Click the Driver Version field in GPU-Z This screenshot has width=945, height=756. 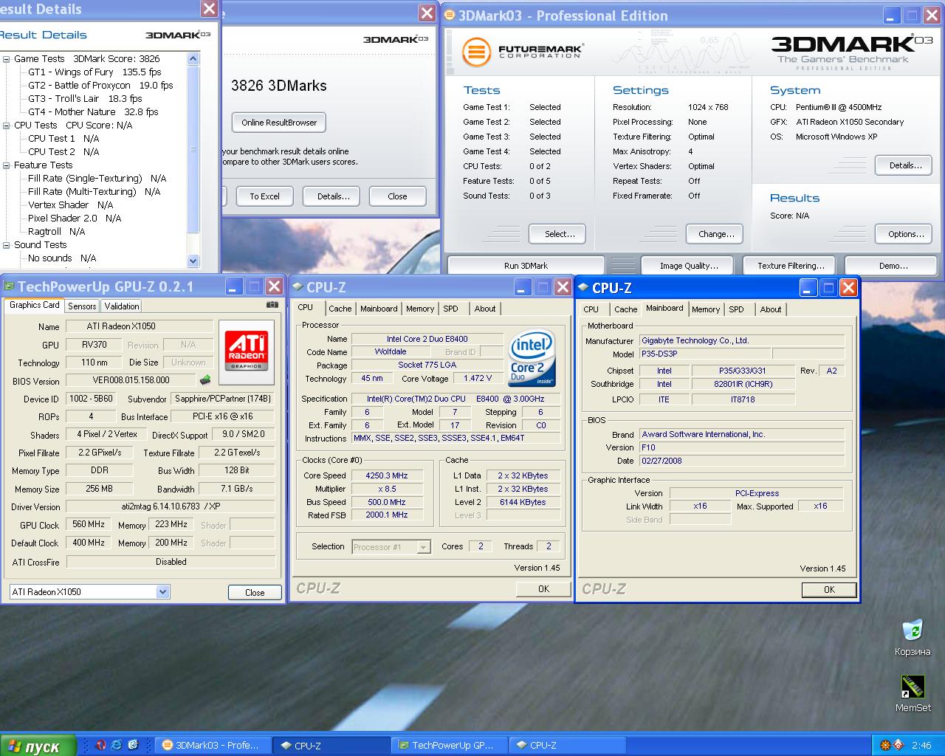point(171,506)
